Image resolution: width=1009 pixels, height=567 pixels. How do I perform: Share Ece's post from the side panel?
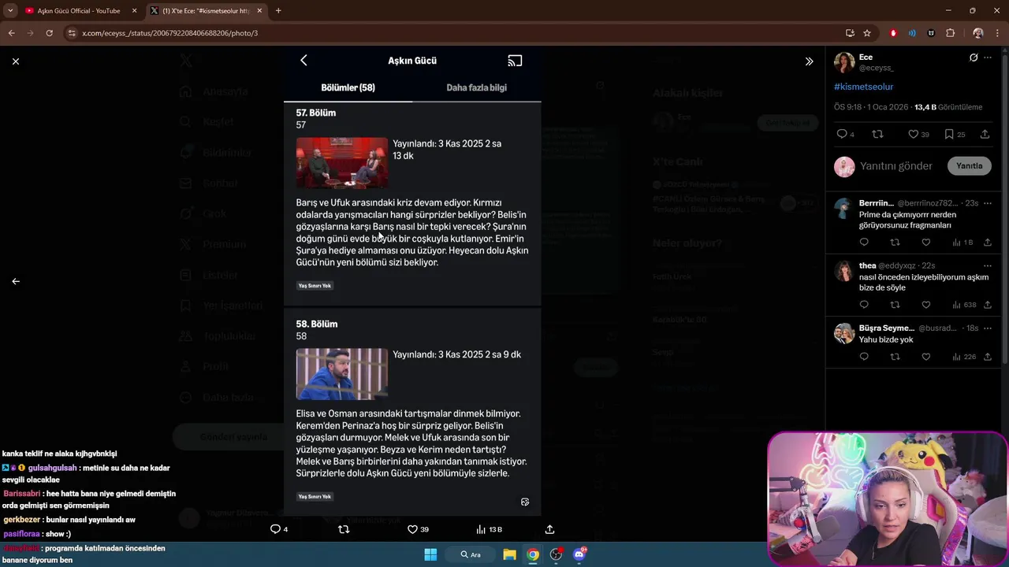[985, 135]
